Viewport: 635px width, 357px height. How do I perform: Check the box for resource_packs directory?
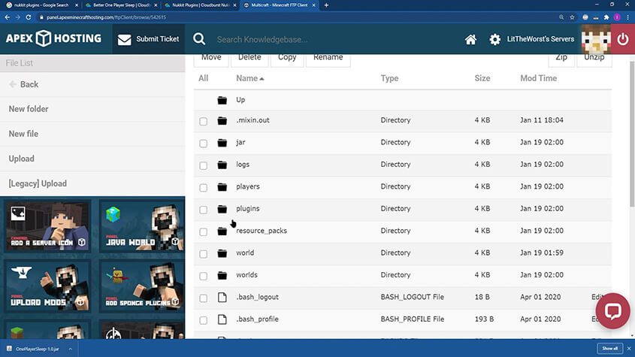[204, 231]
